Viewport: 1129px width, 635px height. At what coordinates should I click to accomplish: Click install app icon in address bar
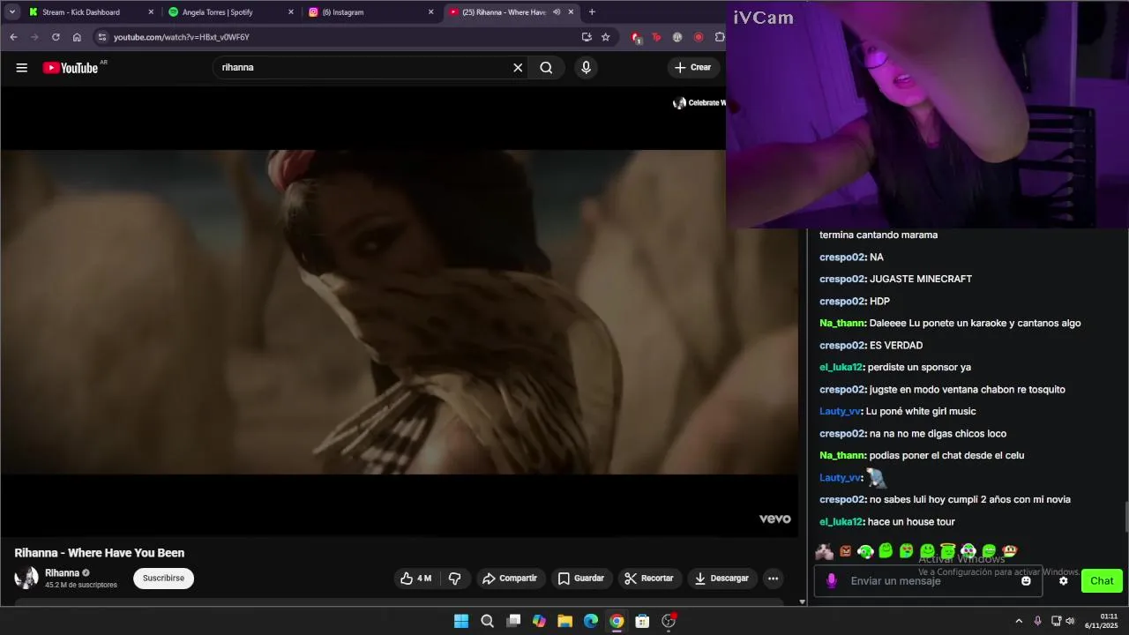[587, 37]
